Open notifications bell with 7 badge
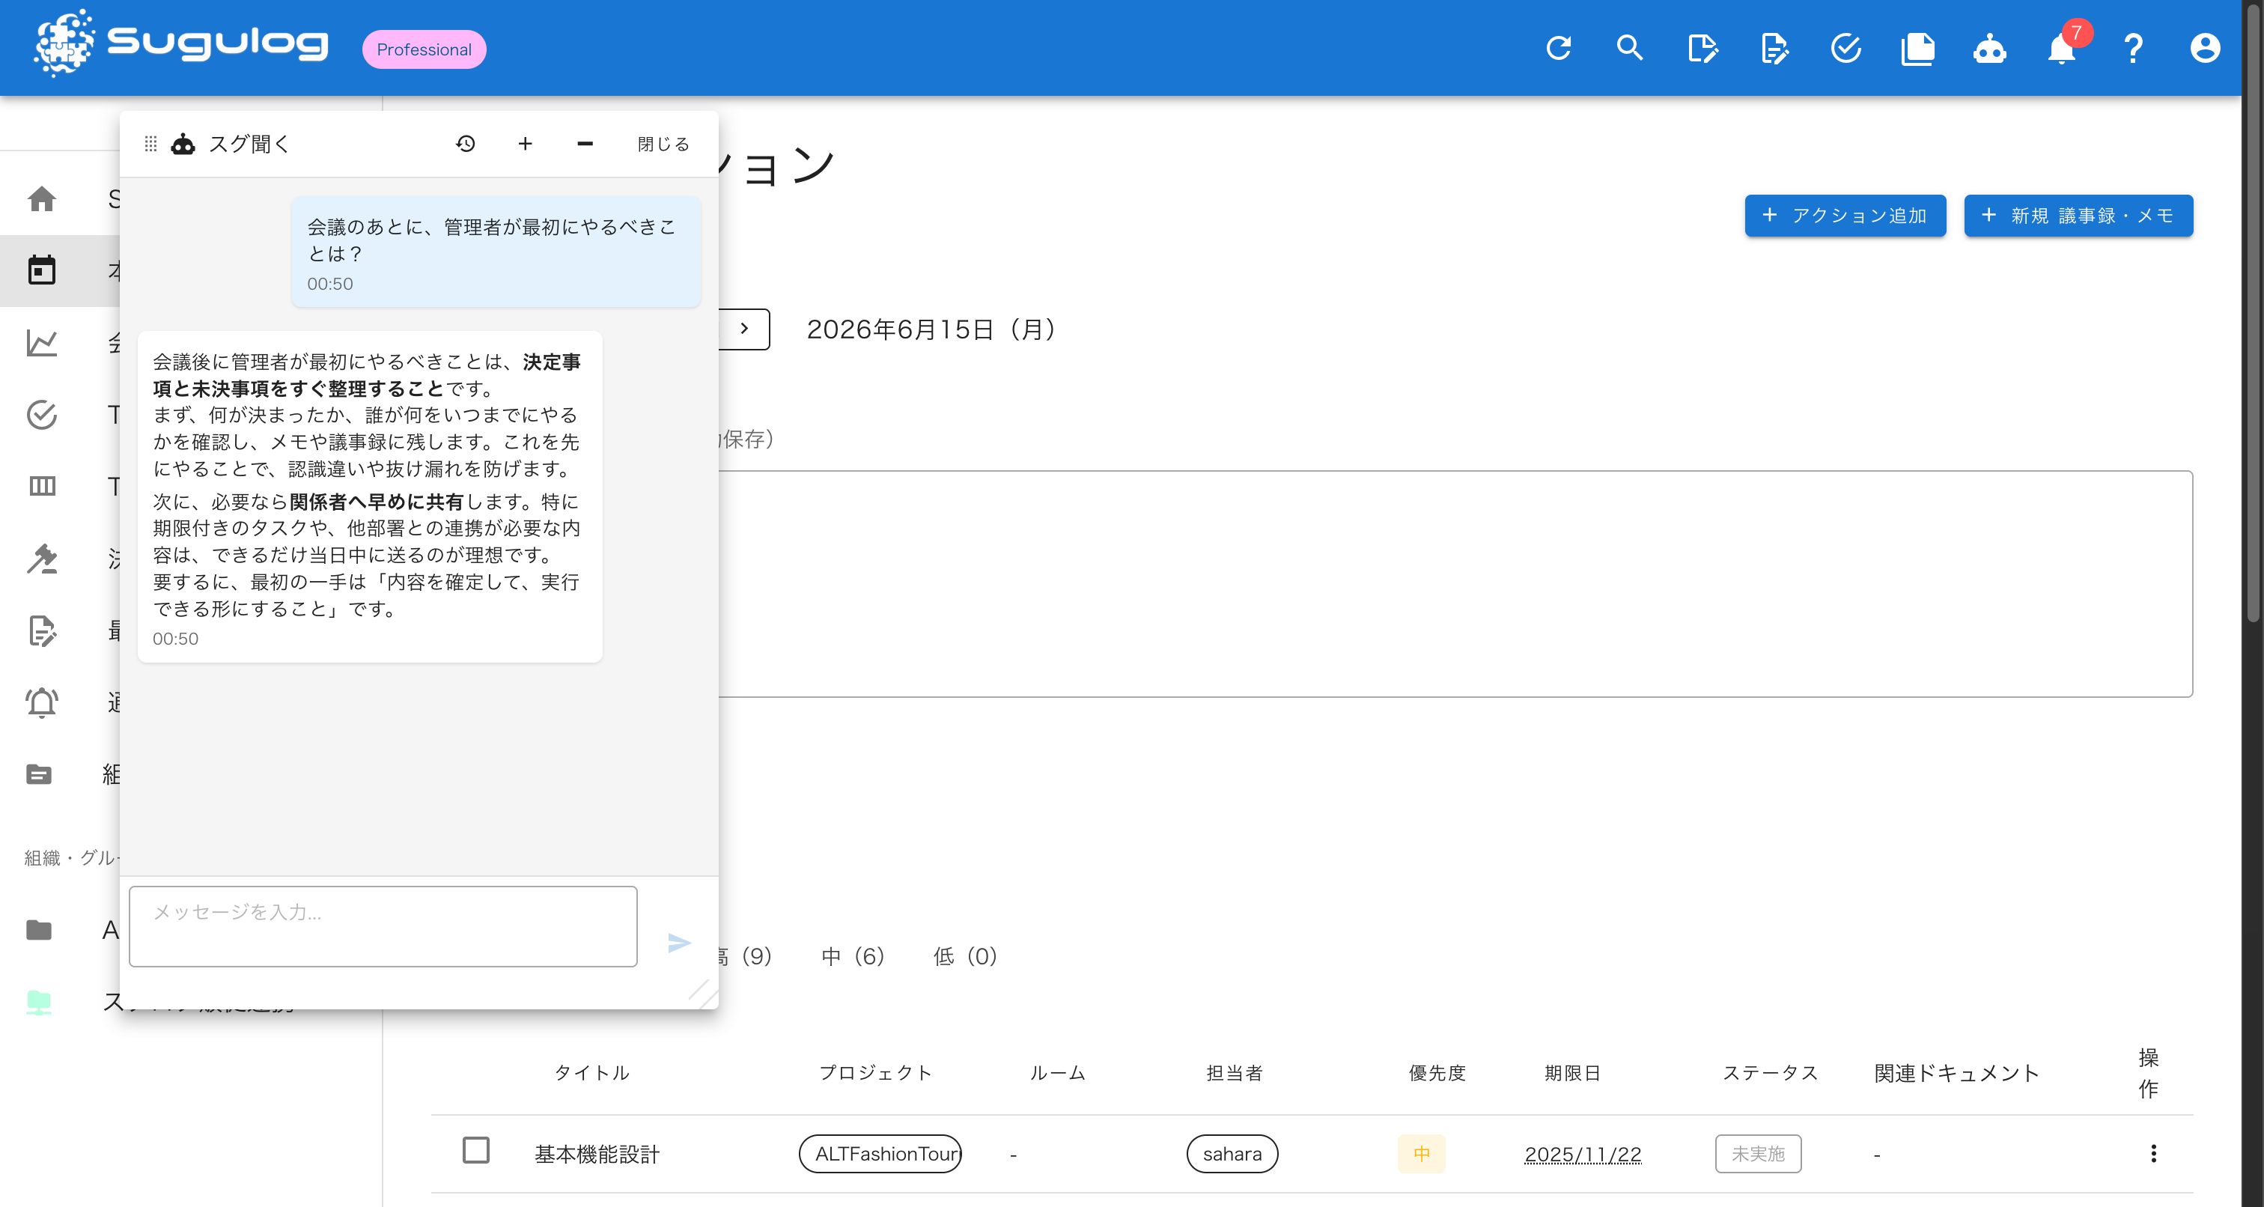The image size is (2264, 1207). point(2062,49)
